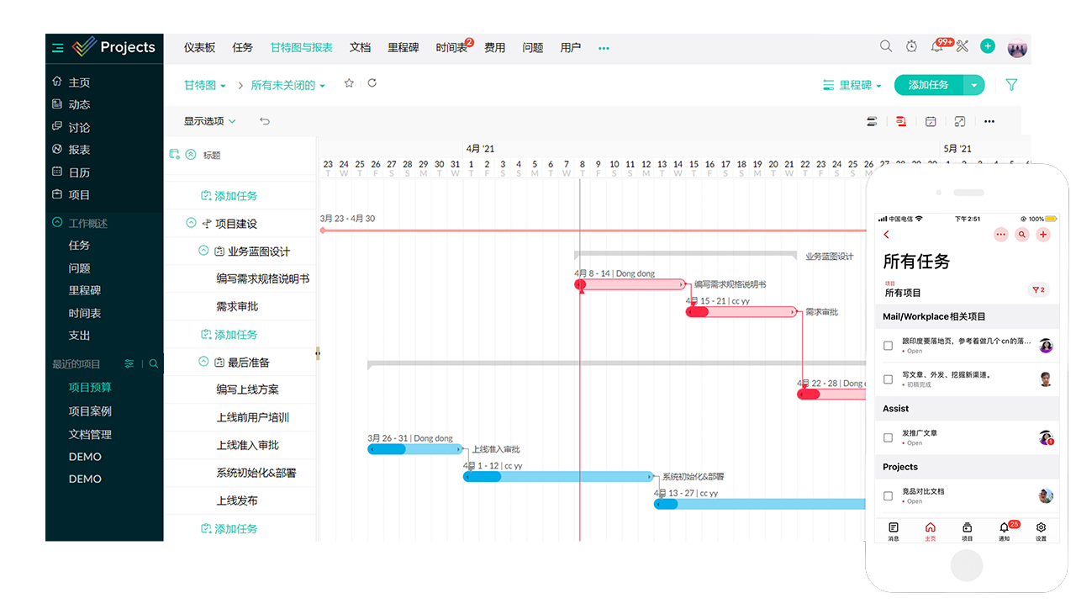1076x609 pixels.
Task: Tap the phone's pink search button
Action: point(1022,235)
